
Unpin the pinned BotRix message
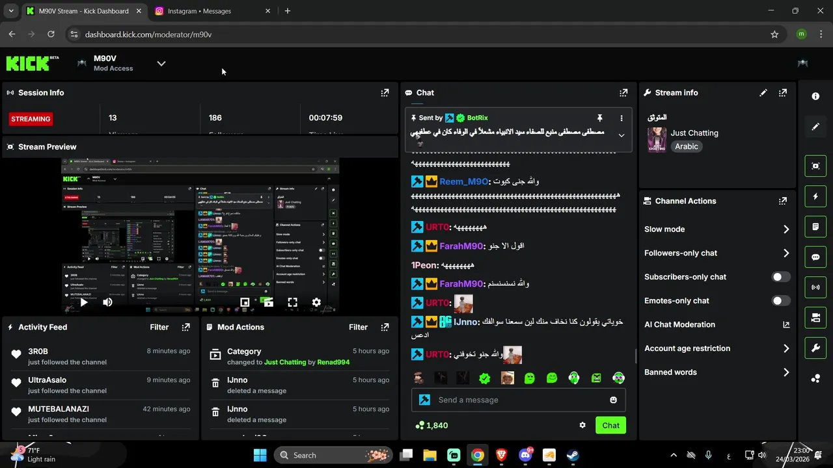point(600,118)
